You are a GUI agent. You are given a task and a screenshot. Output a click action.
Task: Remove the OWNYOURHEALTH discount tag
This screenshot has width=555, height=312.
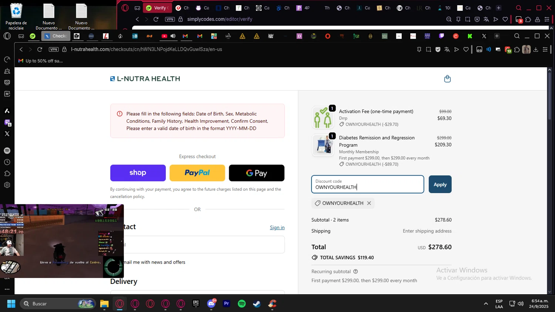click(x=369, y=203)
